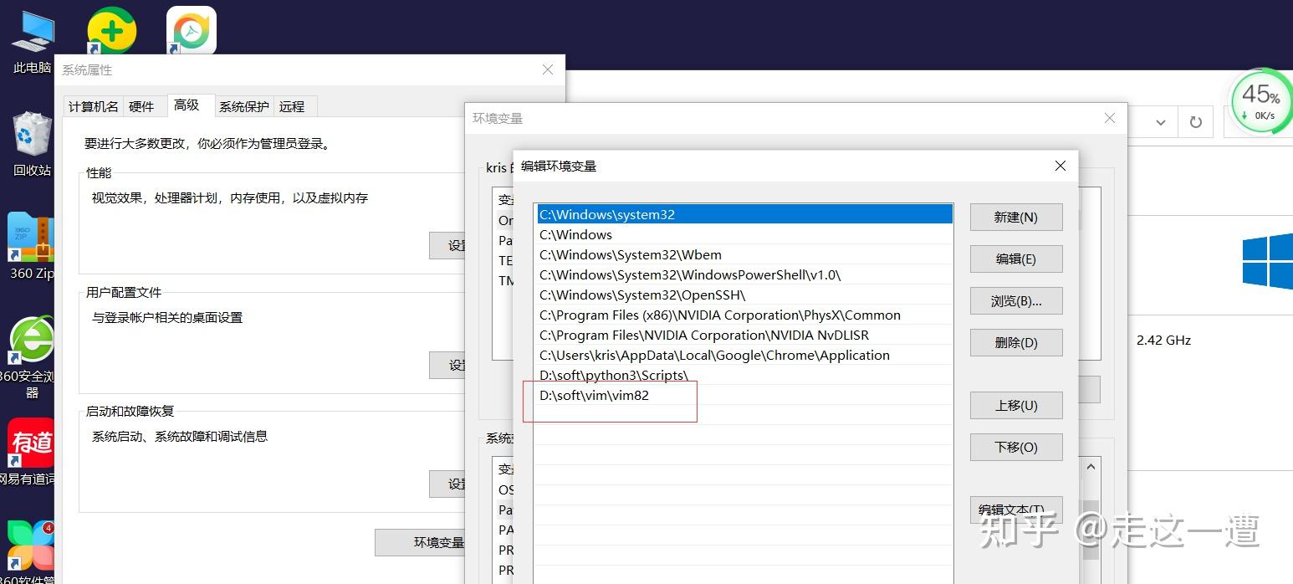Launch 360 Zip from the desktop
The height and width of the screenshot is (584, 1293).
click(30, 243)
